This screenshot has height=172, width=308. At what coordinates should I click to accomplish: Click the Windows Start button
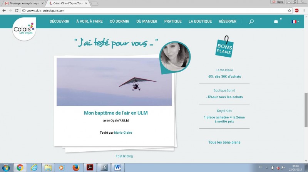6,167
